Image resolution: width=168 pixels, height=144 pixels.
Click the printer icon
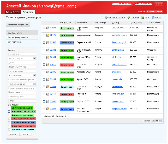click(153, 17)
